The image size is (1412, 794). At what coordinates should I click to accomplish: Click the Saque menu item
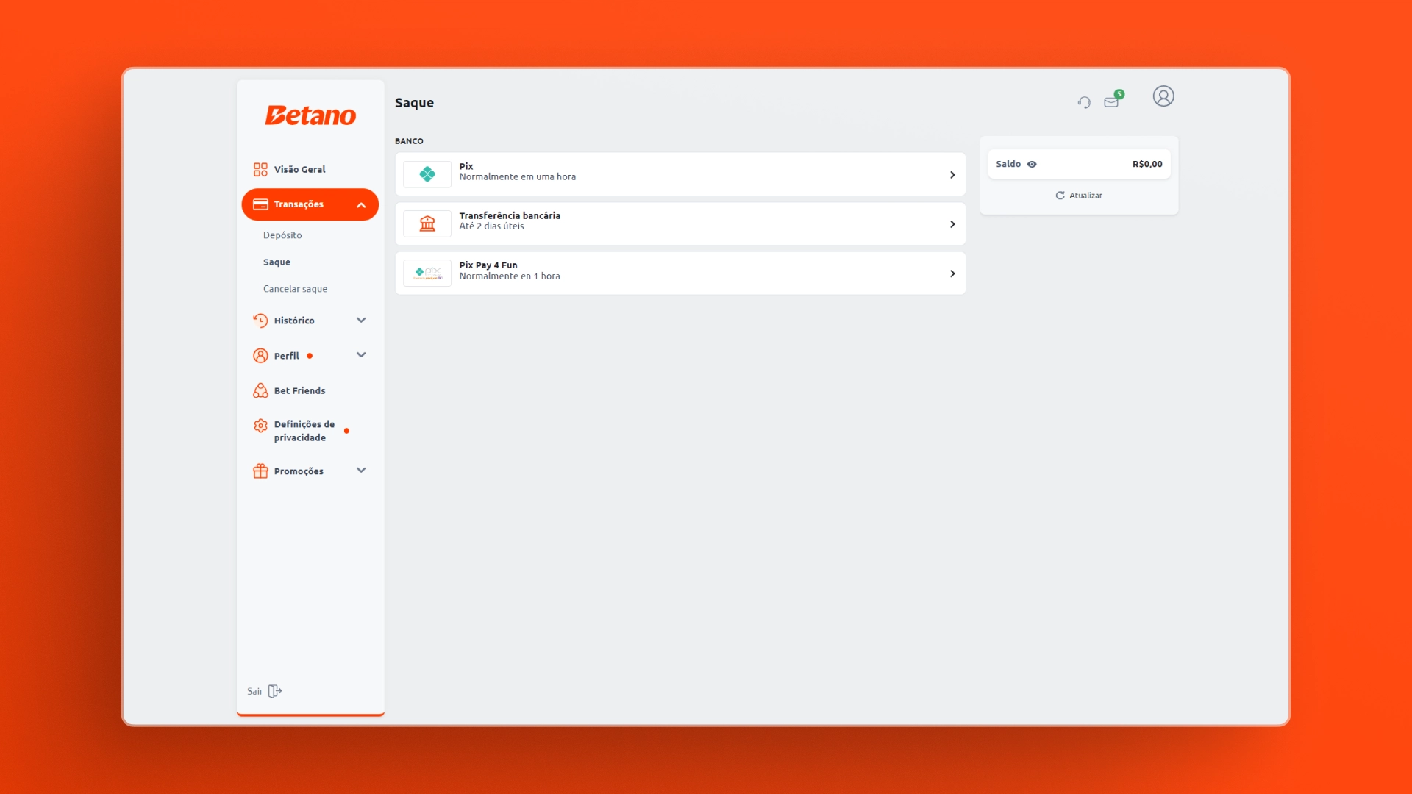277,261
